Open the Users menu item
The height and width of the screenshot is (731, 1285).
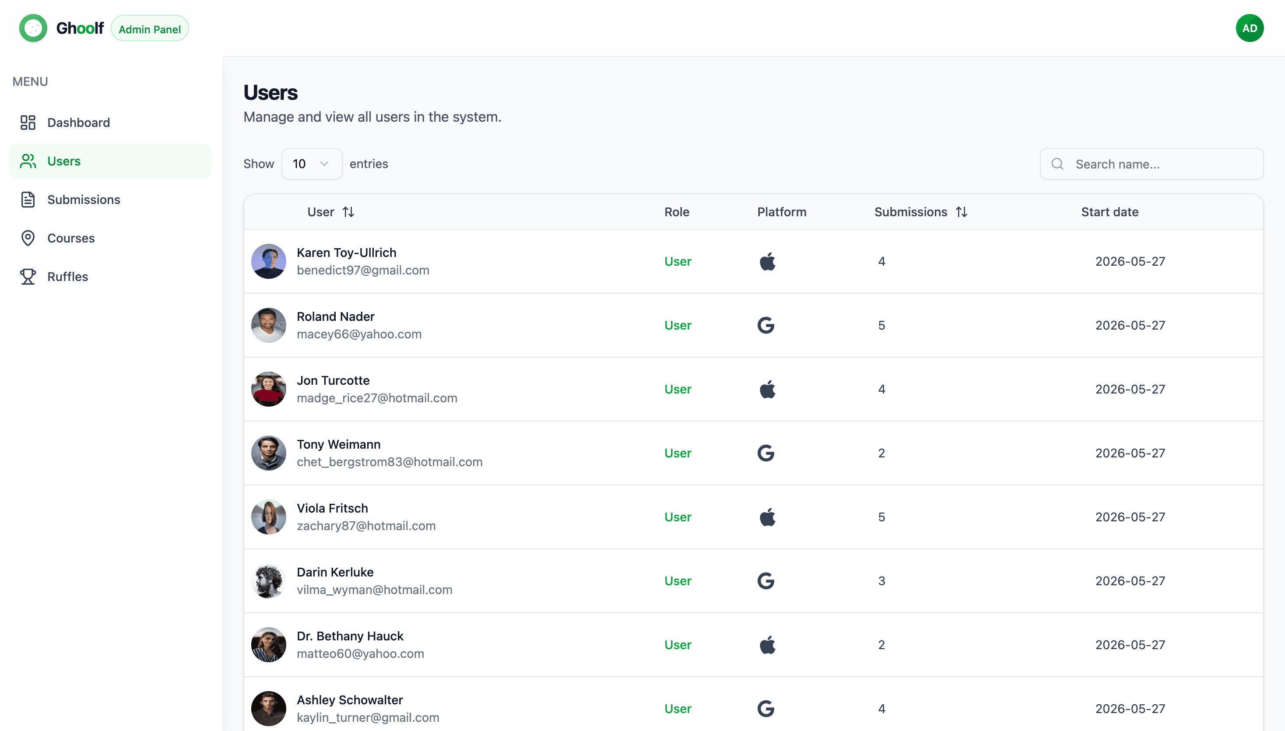(x=110, y=161)
